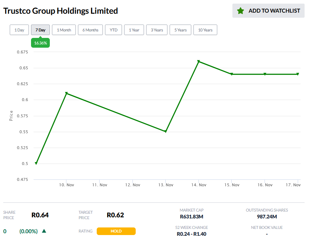Switch chart to 10 Years range

point(205,30)
